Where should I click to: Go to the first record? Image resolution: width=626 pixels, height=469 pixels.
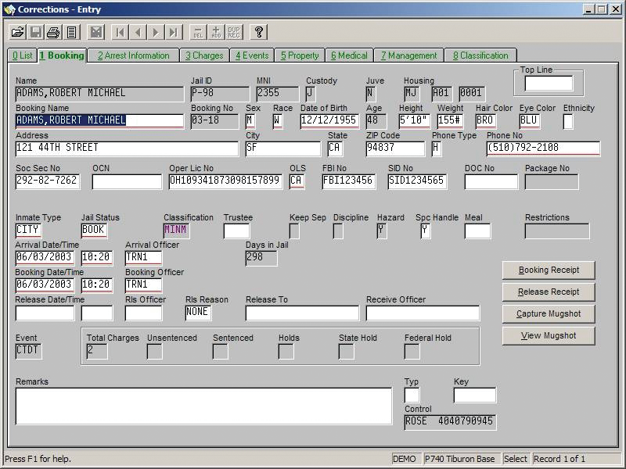point(120,32)
